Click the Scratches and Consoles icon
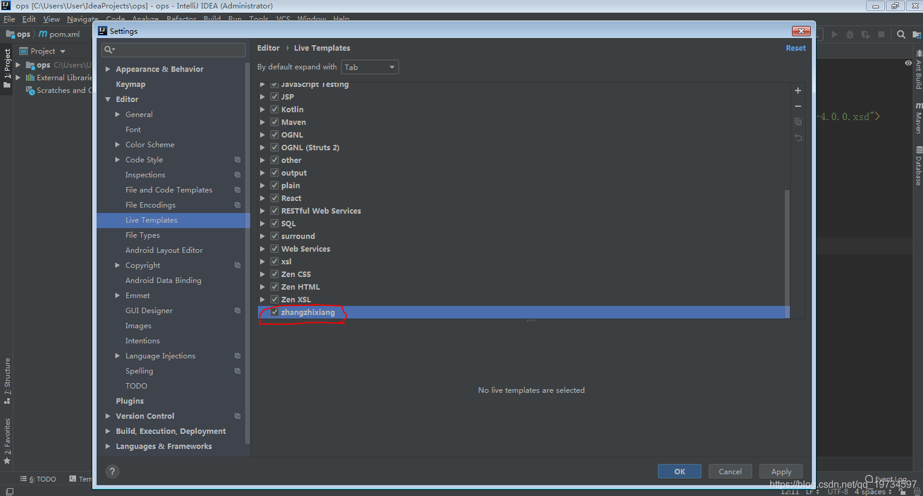Image resolution: width=923 pixels, height=496 pixels. click(30, 91)
